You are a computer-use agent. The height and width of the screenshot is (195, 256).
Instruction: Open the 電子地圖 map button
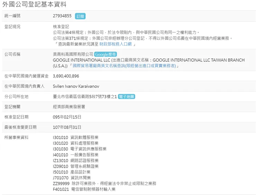click(126, 97)
